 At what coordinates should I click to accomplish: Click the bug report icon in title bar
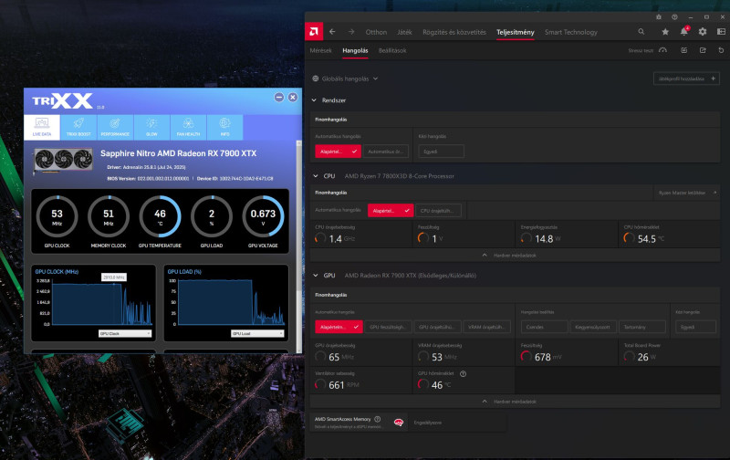pos(658,16)
